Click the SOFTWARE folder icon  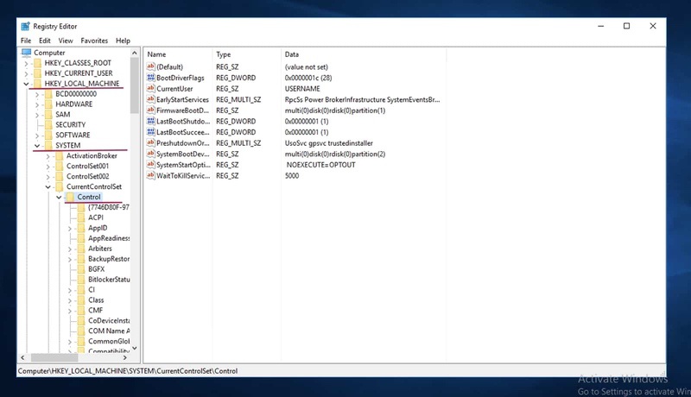point(48,135)
